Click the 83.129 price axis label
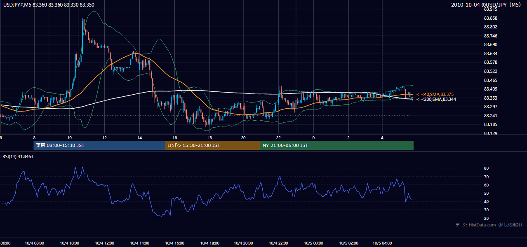Screen dimensions: 527x247 490,133
